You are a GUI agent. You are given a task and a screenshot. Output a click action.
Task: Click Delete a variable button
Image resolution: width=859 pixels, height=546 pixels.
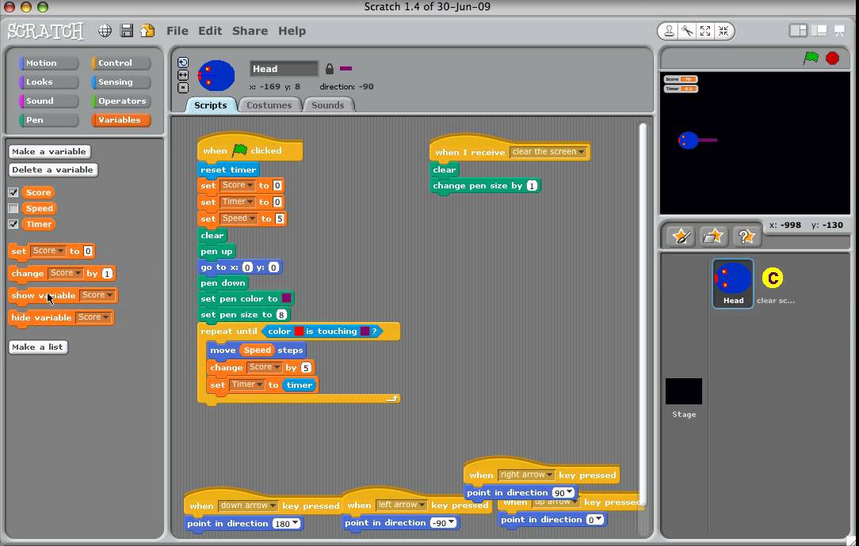coord(52,169)
